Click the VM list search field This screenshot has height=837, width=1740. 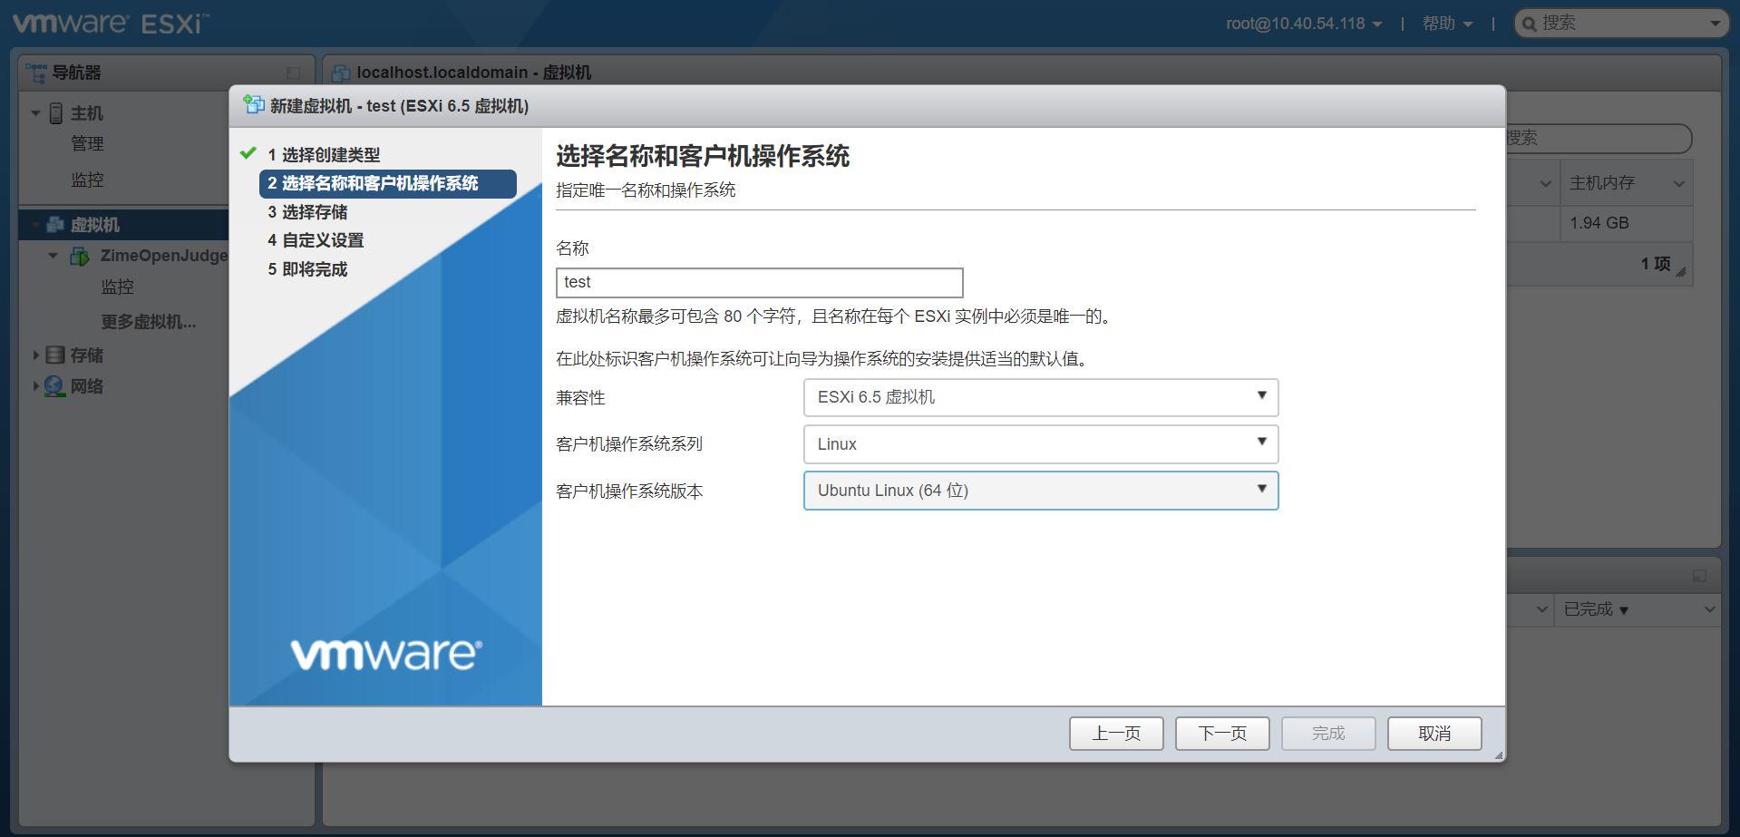1598,138
